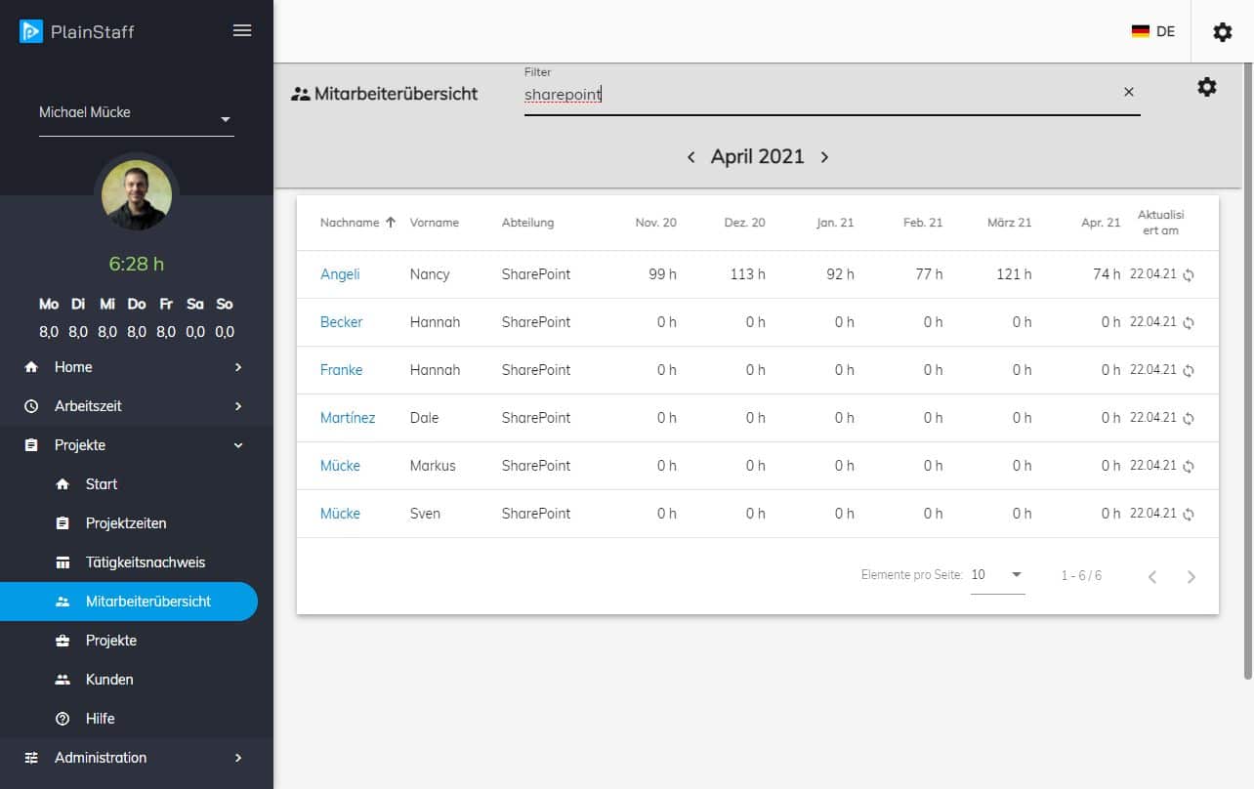Clear the Filter field with the X icon
1254x789 pixels.
(1128, 92)
